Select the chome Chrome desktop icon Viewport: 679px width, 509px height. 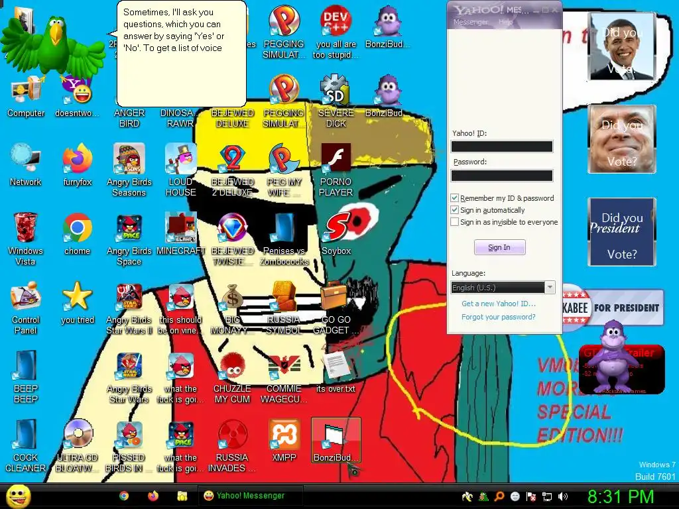tap(77, 234)
